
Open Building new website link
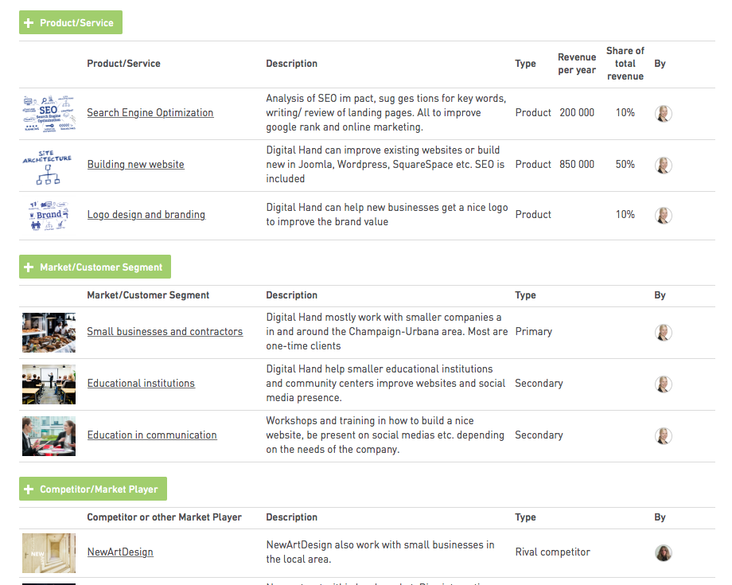[135, 165]
